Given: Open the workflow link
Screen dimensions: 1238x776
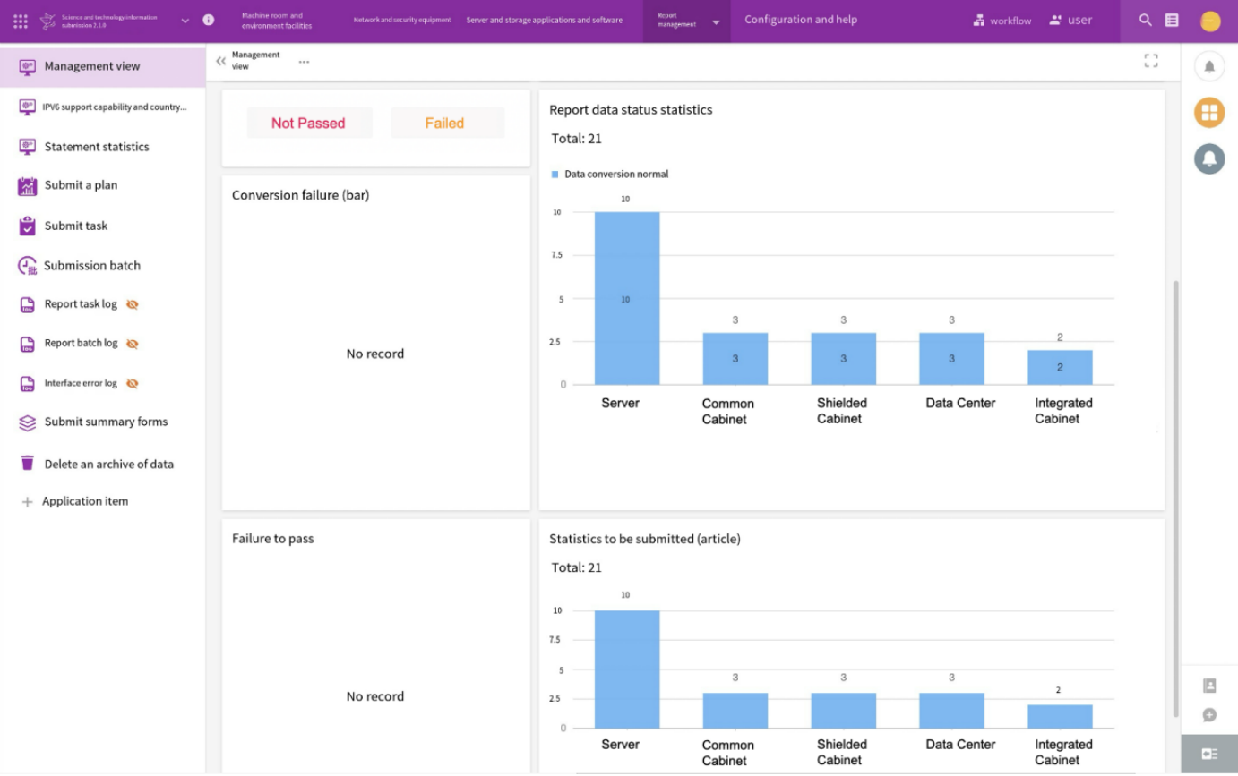Looking at the screenshot, I should (x=1002, y=21).
